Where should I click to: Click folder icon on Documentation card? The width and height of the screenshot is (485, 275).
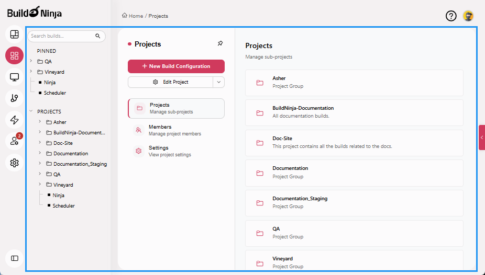(x=260, y=173)
